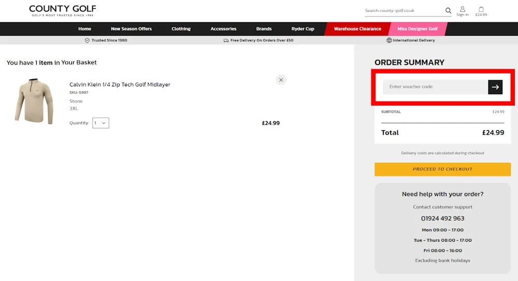Click the search magnifier icon
Image resolution: width=518 pixels, height=281 pixels.
coord(448,10)
